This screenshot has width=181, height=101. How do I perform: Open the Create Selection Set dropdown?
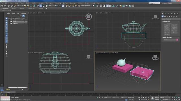86,6
